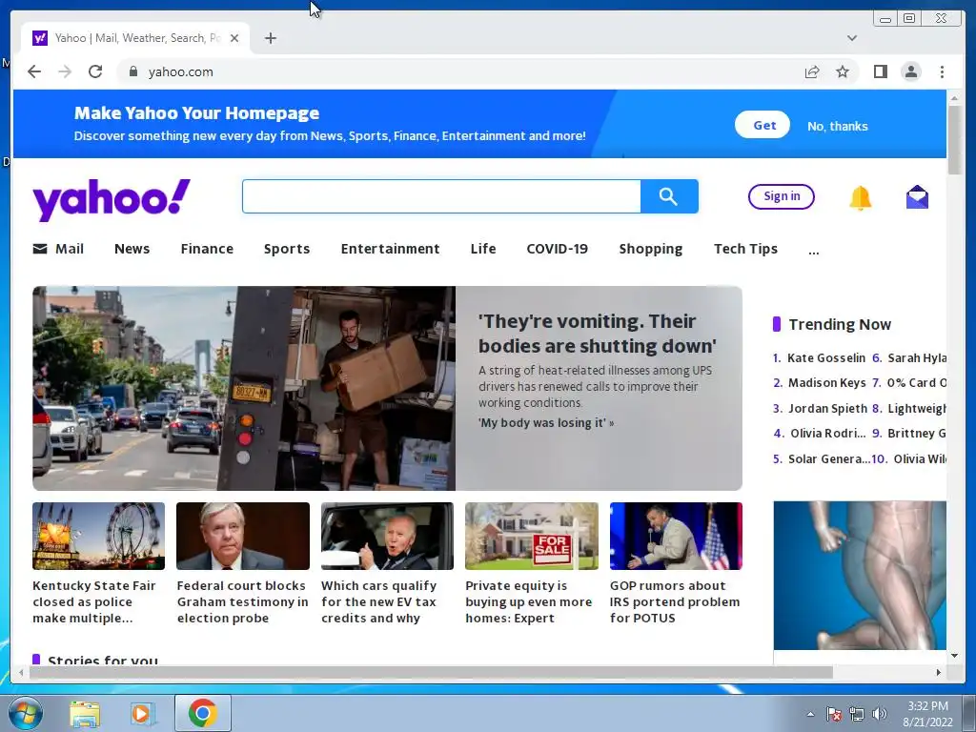Image resolution: width=976 pixels, height=732 pixels.
Task: Open the Entertainment section
Action: click(x=390, y=249)
